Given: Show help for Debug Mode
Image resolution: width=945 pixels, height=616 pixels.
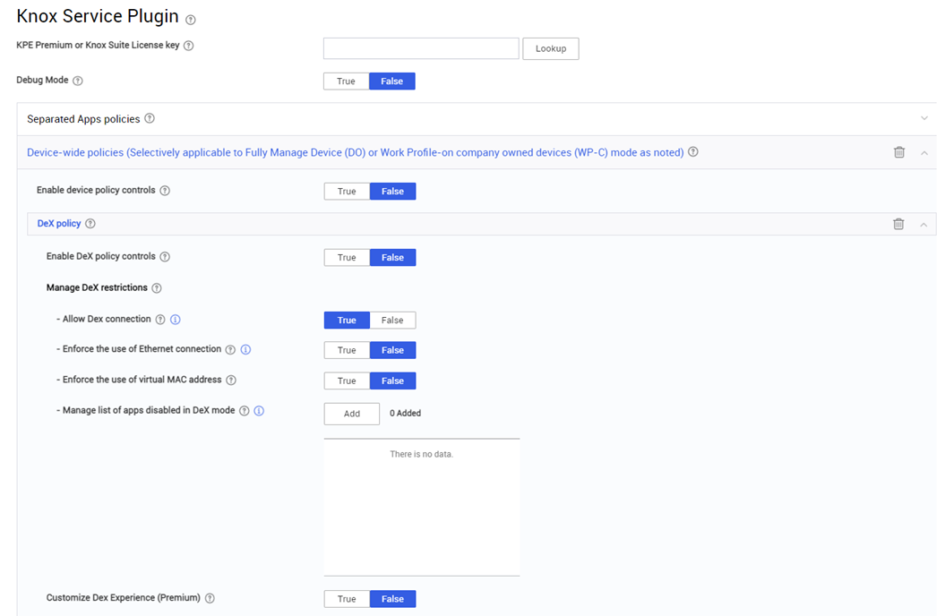Looking at the screenshot, I should point(78,81).
